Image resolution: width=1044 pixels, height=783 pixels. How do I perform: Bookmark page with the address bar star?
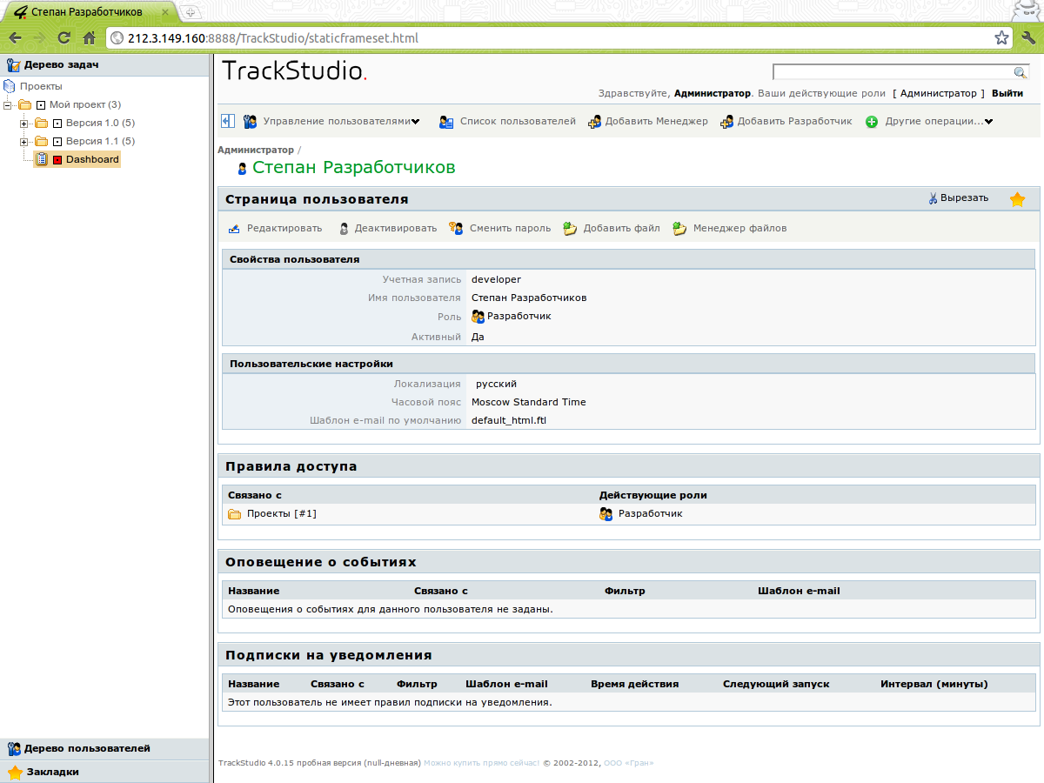[x=1001, y=38]
